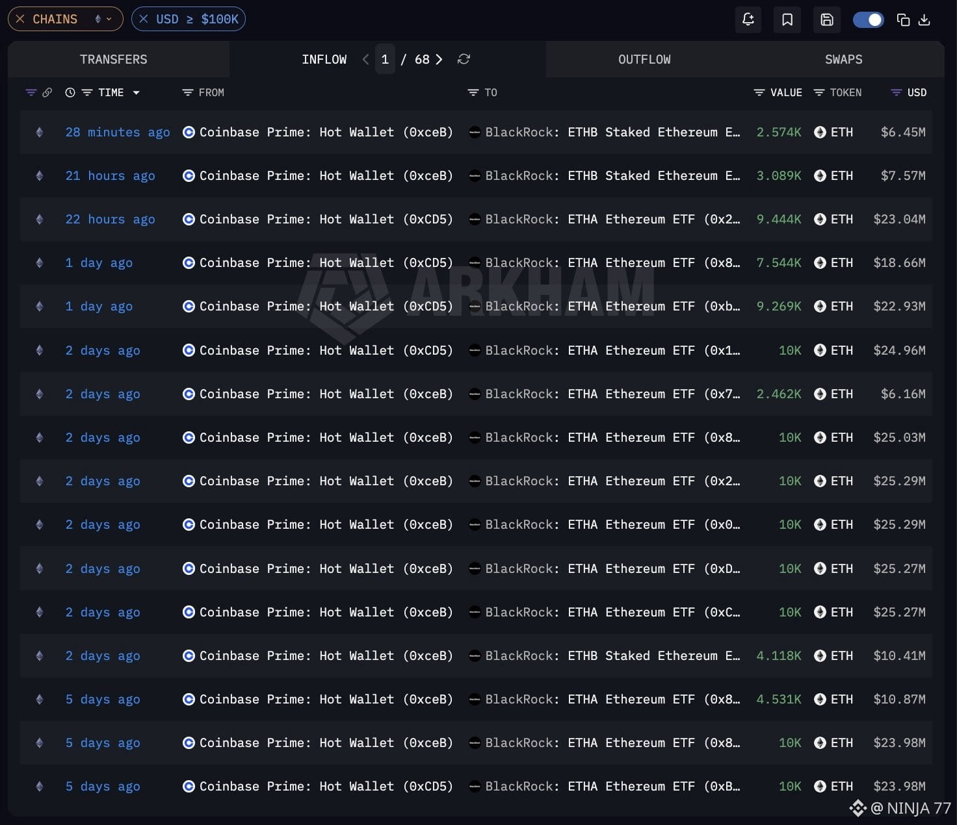Select the INFLOW tab
957x825 pixels.
(324, 59)
